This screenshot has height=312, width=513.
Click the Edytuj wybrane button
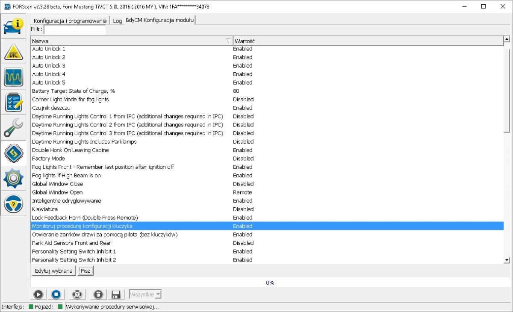click(53, 271)
